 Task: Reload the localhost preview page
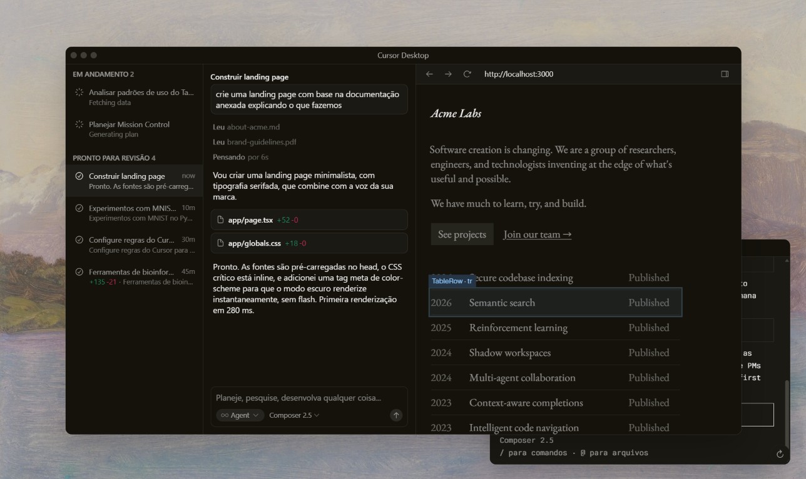pos(467,74)
